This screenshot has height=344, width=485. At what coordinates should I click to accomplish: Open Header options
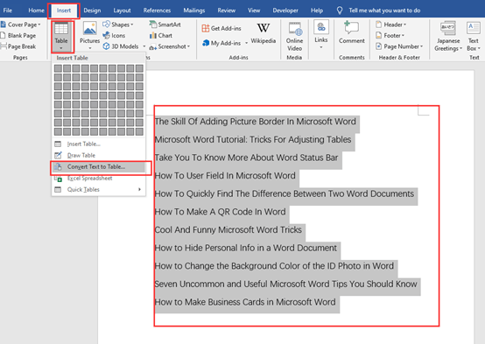tap(391, 25)
